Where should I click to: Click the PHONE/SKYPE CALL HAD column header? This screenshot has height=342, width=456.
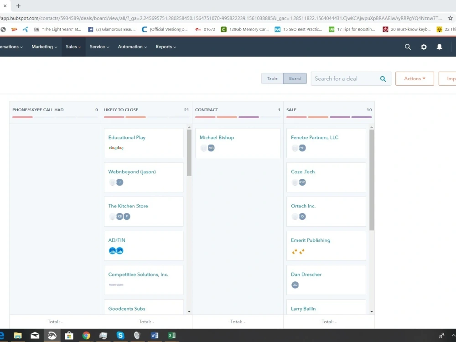[38, 110]
